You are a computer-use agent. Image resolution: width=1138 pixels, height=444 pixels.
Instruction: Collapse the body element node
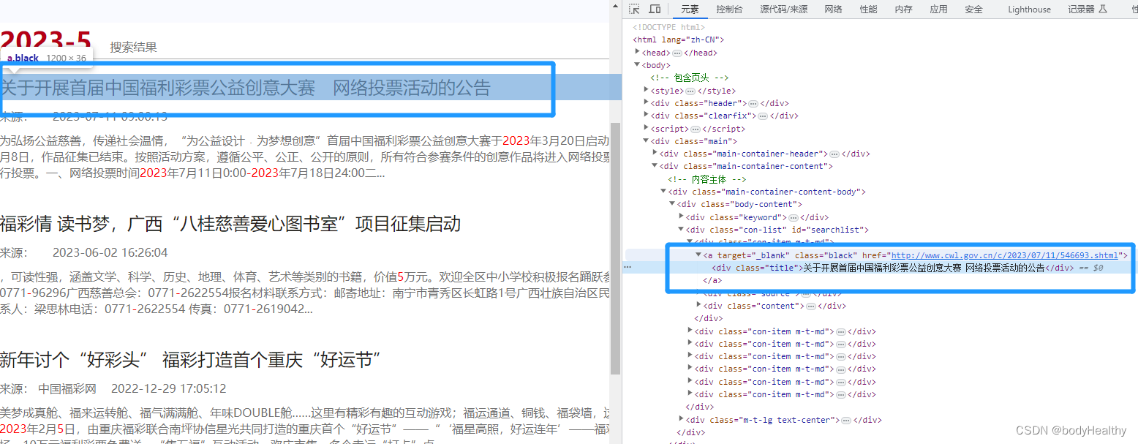click(637, 64)
